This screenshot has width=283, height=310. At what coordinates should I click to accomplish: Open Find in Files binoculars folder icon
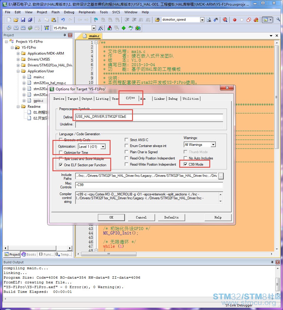[157, 20]
